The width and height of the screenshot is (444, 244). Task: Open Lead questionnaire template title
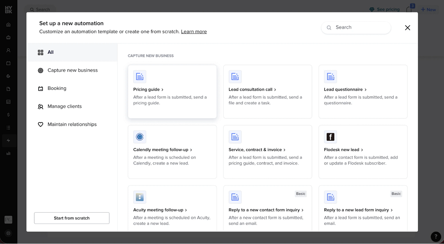tap(345, 89)
